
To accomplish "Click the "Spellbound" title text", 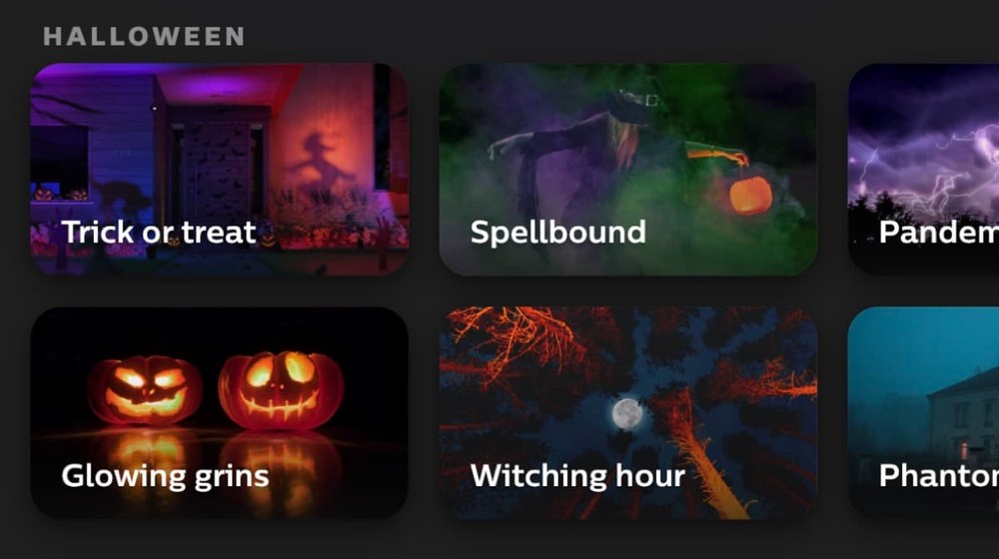I will click(558, 233).
